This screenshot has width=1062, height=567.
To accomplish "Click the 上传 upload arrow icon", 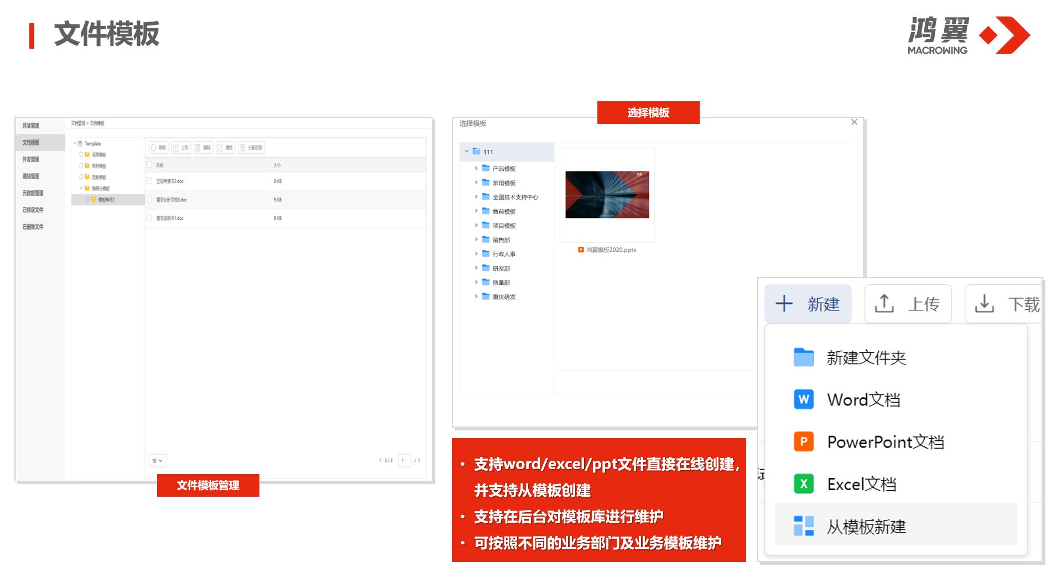I will click(884, 304).
